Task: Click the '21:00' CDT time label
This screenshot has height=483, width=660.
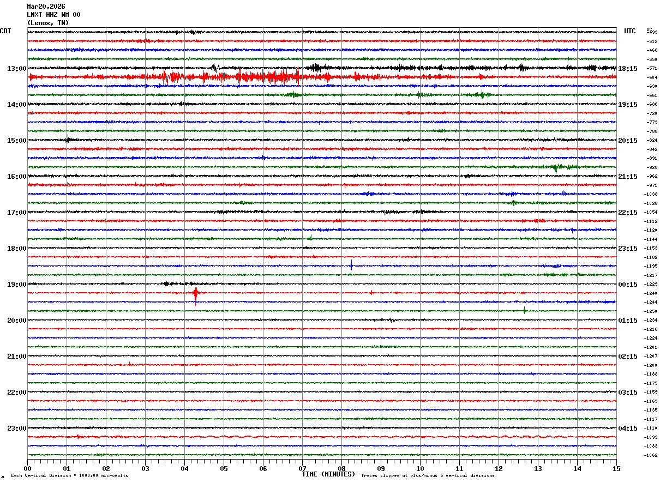Action: (17, 357)
